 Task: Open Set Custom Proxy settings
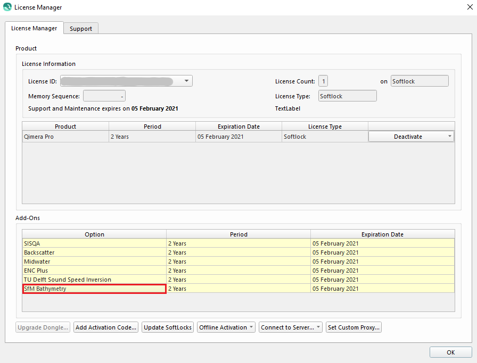pos(353,327)
